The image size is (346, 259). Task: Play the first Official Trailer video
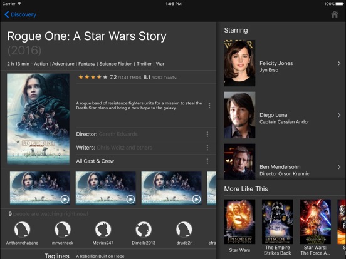point(40,188)
